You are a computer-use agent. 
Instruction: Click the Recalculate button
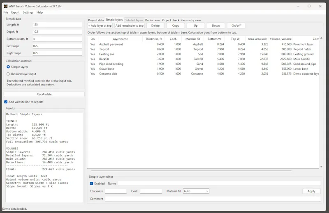click(44, 94)
